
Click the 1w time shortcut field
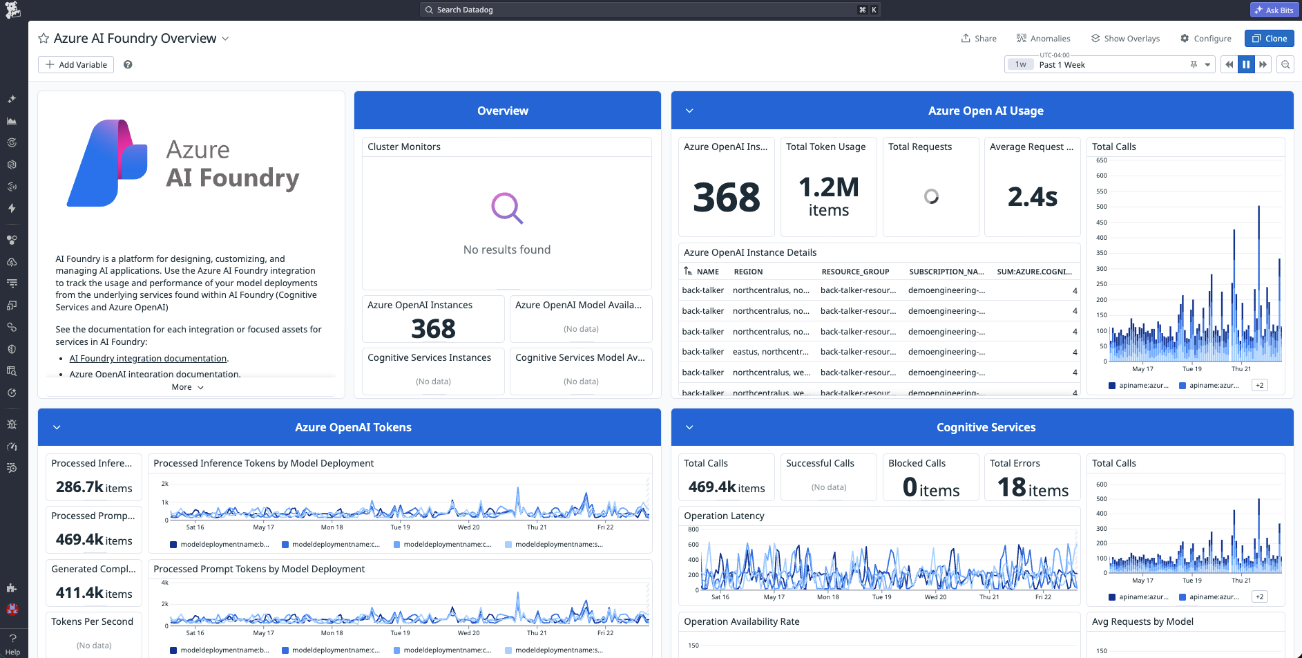(x=1021, y=64)
